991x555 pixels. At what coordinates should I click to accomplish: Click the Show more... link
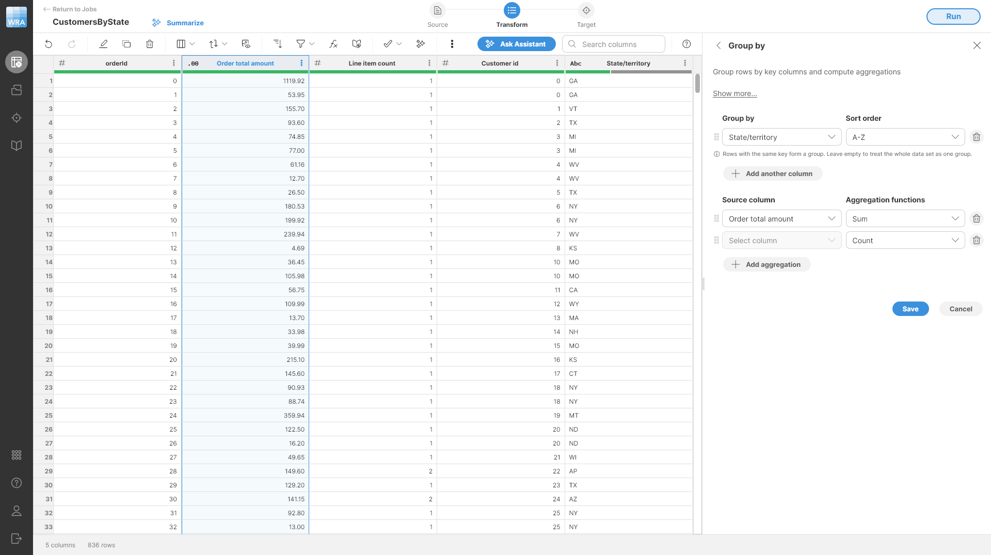tap(734, 93)
